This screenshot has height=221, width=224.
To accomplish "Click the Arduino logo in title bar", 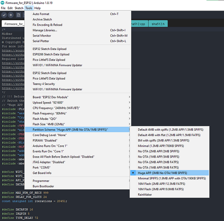I will pos(3,3).
